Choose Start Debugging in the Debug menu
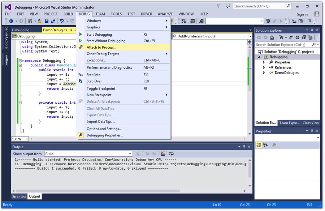The width and height of the screenshot is (325, 211). (x=99, y=35)
